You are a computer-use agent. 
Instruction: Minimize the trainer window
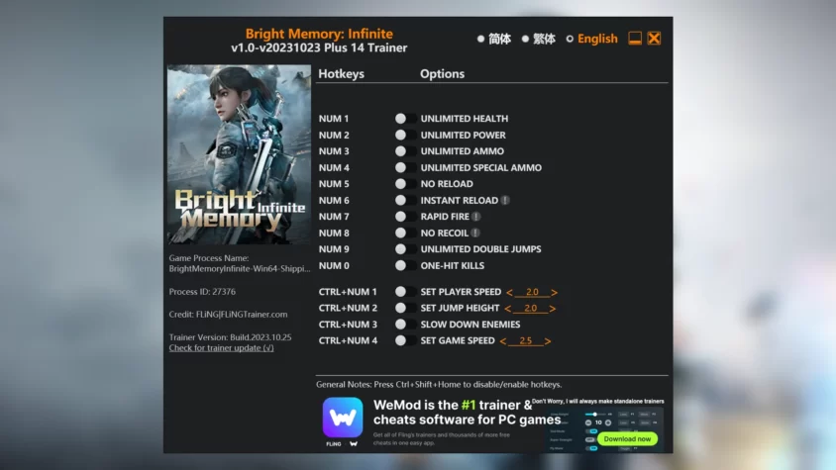pyautogui.click(x=635, y=39)
